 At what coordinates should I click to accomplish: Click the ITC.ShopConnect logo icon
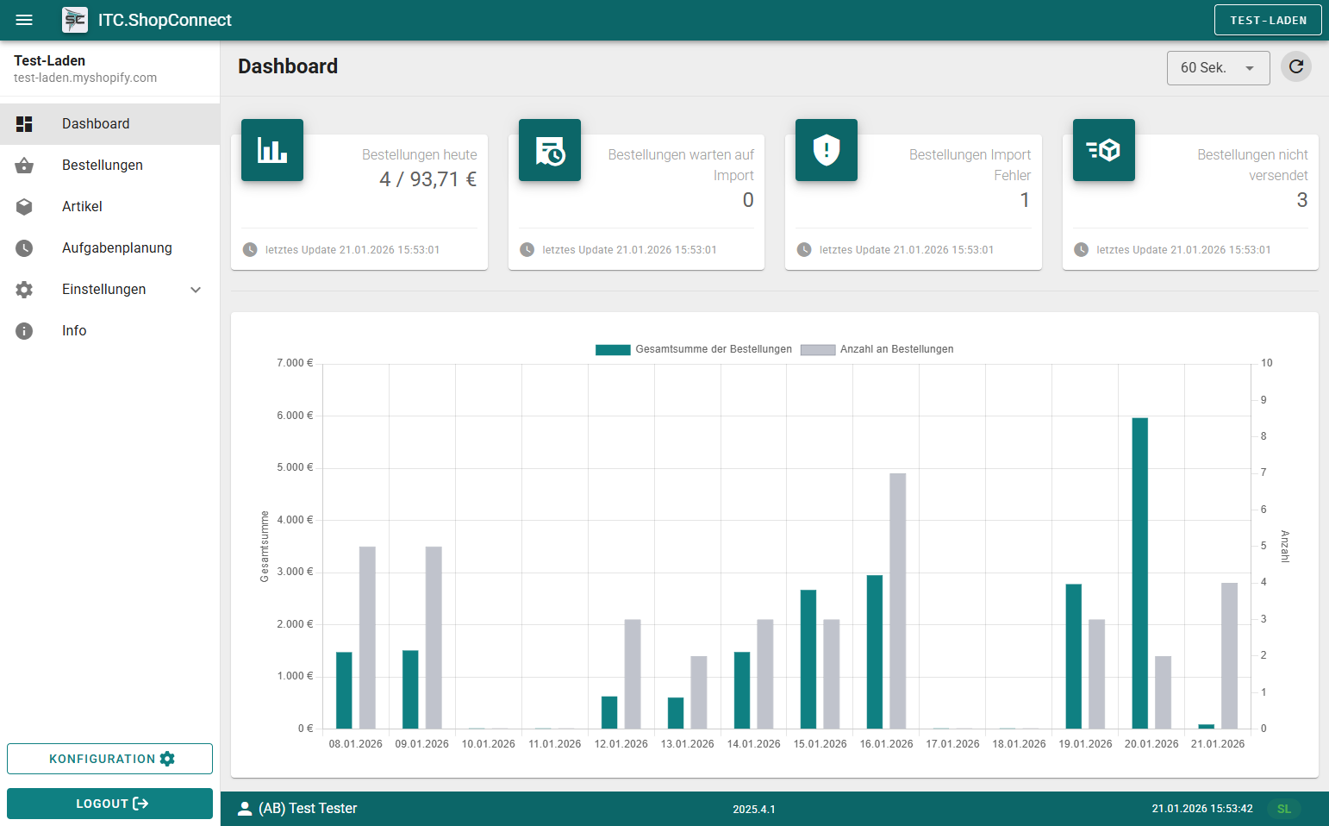click(x=74, y=19)
